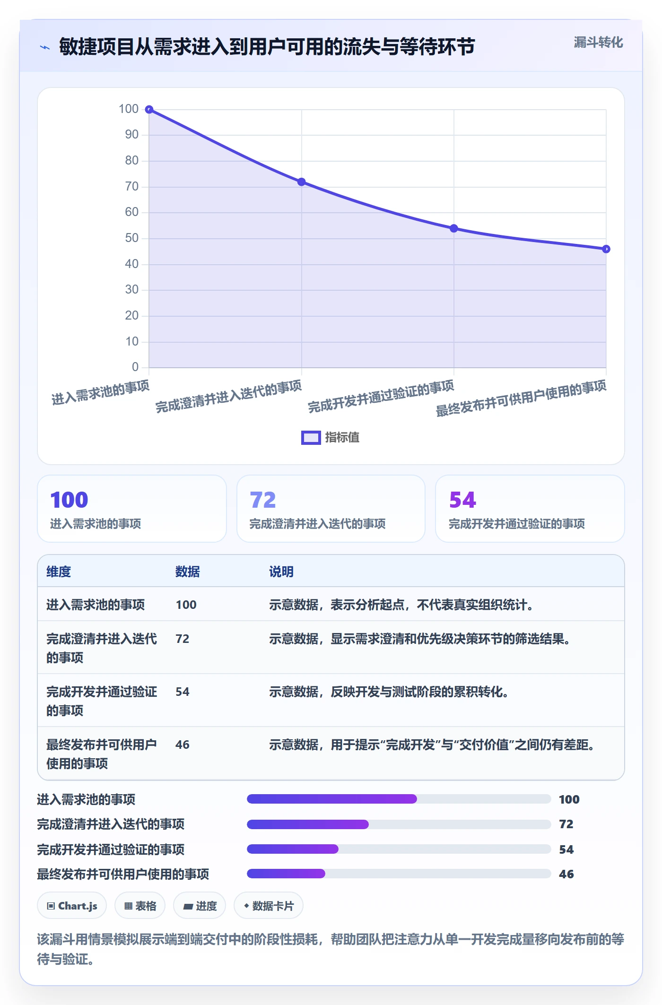Click x-axis label 最终发布并可供用户使用的事项
The image size is (662, 1005).
(x=521, y=399)
